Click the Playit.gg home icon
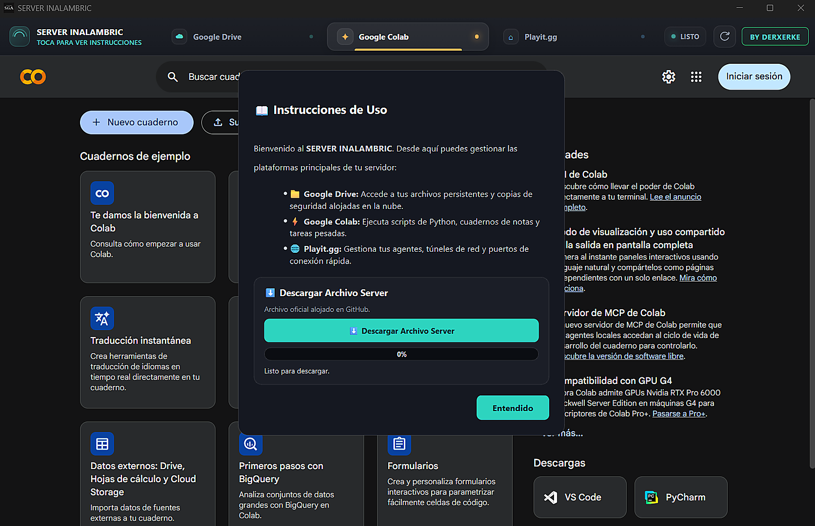 (x=511, y=37)
